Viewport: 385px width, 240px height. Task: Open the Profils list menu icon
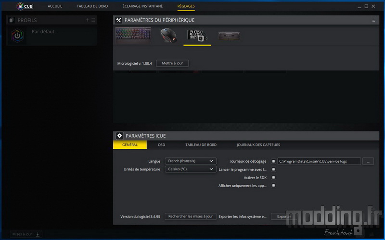(x=93, y=20)
